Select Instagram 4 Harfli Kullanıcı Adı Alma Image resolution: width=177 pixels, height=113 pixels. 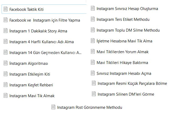pyautogui.click(x=41, y=42)
